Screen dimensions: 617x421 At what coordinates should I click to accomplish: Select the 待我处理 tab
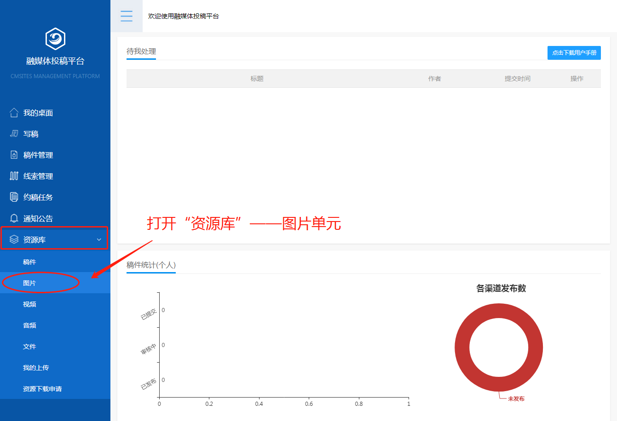pyautogui.click(x=141, y=51)
